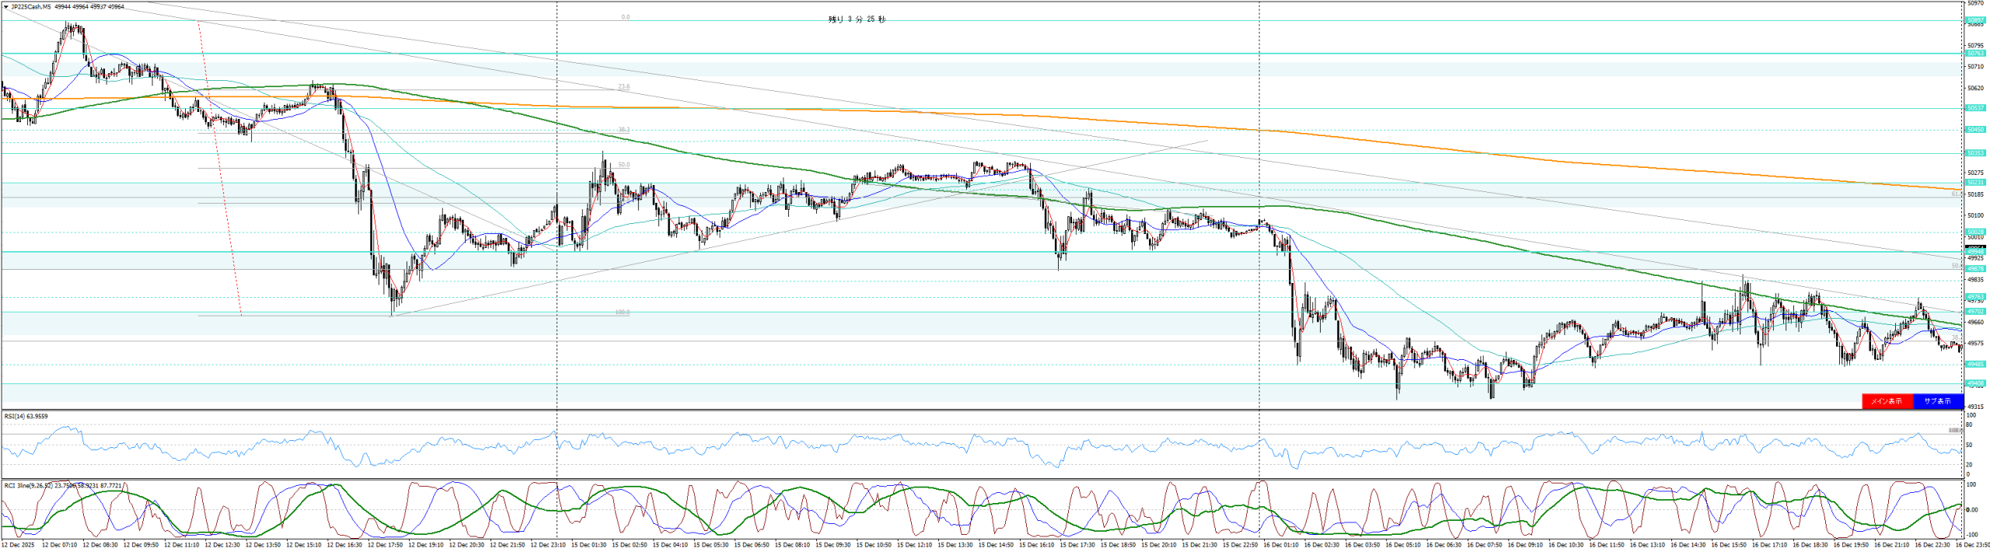
Task: Click the 49408 price level tag
Action: click(x=1975, y=383)
